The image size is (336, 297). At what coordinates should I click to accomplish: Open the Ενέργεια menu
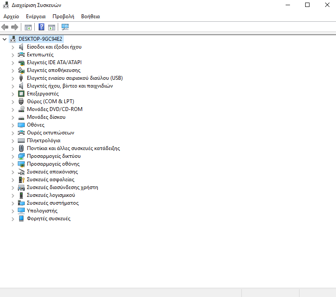tap(36, 16)
